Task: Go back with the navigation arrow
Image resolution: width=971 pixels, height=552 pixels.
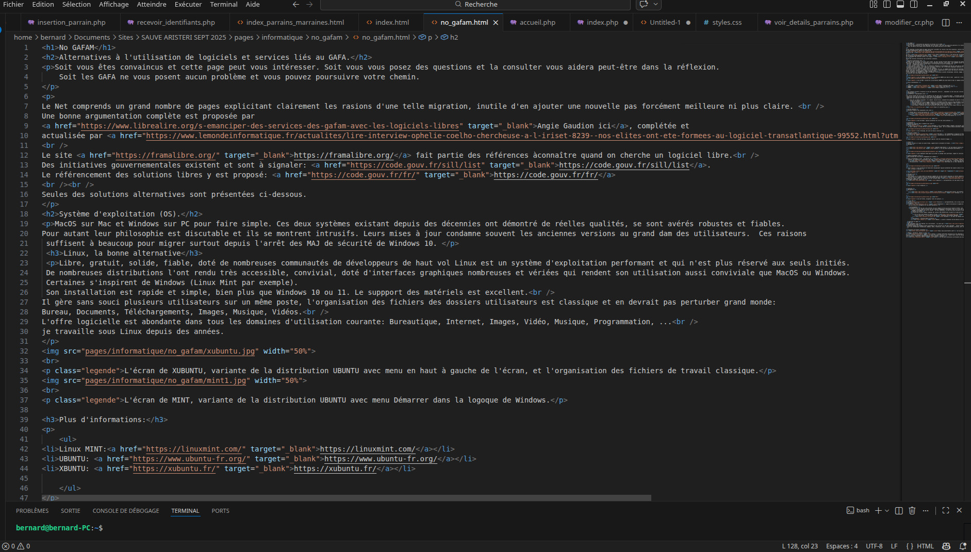Action: (x=296, y=4)
